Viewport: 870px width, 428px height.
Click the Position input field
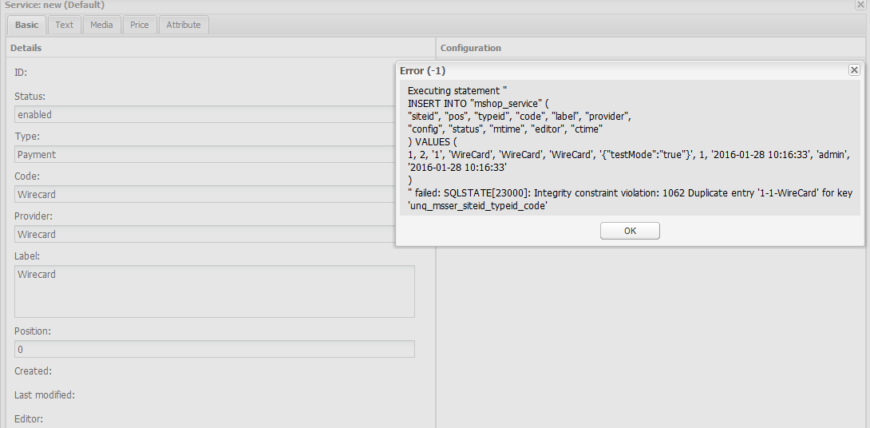click(214, 349)
